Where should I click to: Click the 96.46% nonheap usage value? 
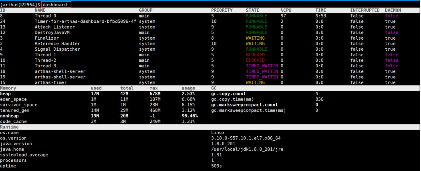click(x=190, y=116)
